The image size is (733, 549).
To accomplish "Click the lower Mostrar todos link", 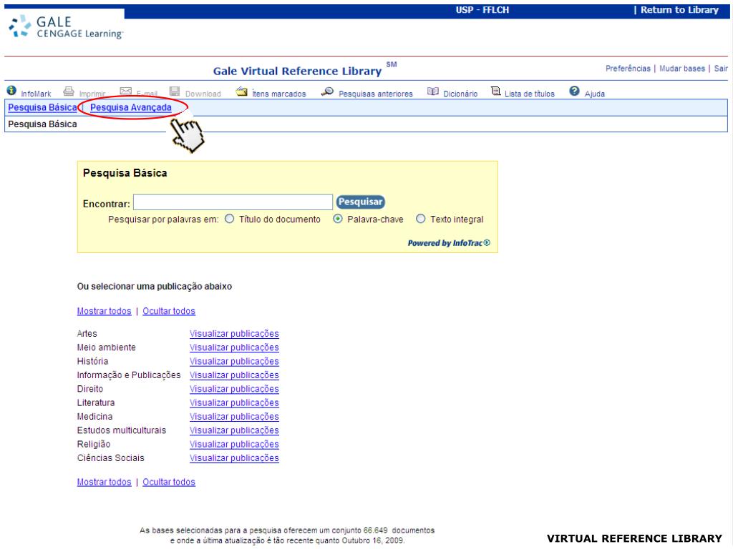I will click(105, 482).
